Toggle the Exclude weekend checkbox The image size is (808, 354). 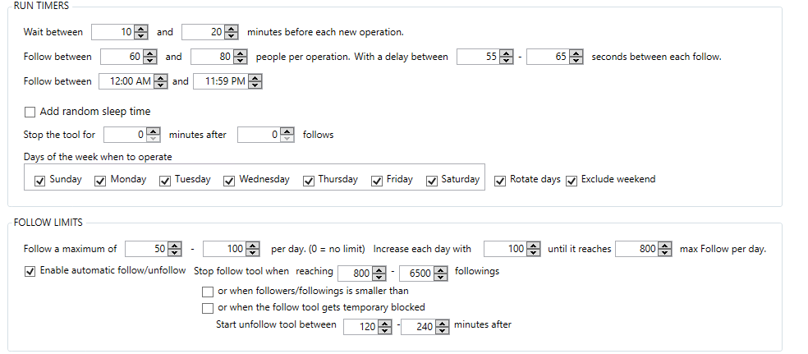coord(572,181)
